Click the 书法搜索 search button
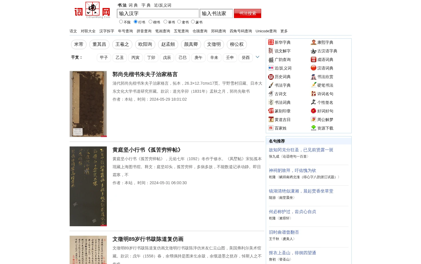The width and height of the screenshot is (421, 264). point(247,13)
